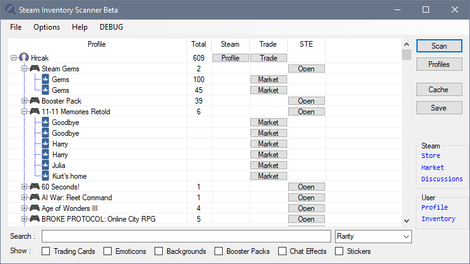Click the Hrcak profile avatar icon

pos(24,57)
